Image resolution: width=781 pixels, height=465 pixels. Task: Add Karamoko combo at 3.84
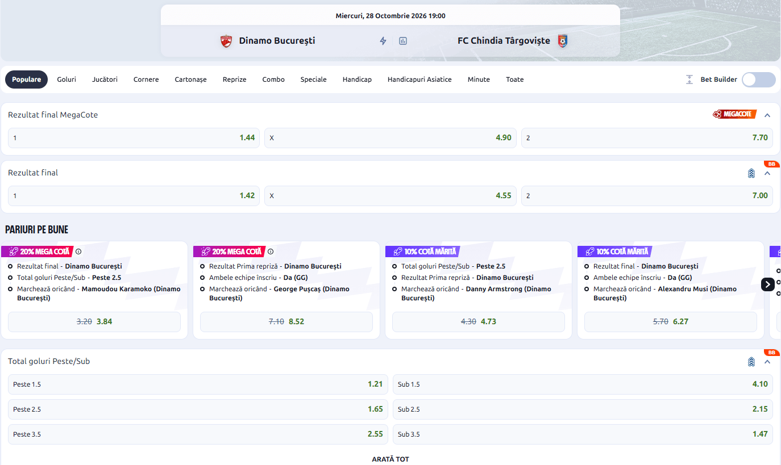[94, 322]
